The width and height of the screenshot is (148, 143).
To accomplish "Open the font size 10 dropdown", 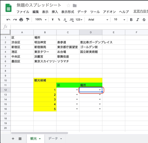I will click(x=120, y=19).
